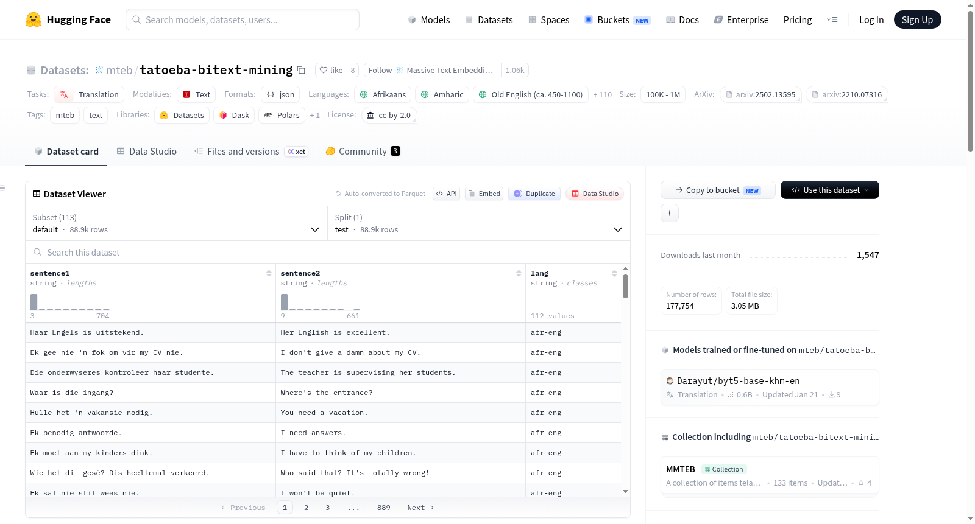975x524 pixels.
Task: Switch to the Data Studio tab
Action: 147,151
